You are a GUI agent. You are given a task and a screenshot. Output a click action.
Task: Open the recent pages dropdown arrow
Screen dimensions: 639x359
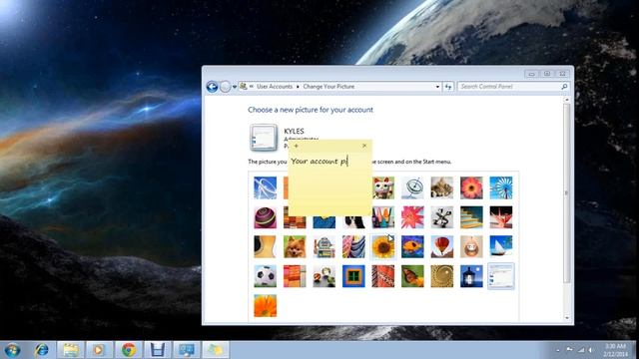(235, 87)
